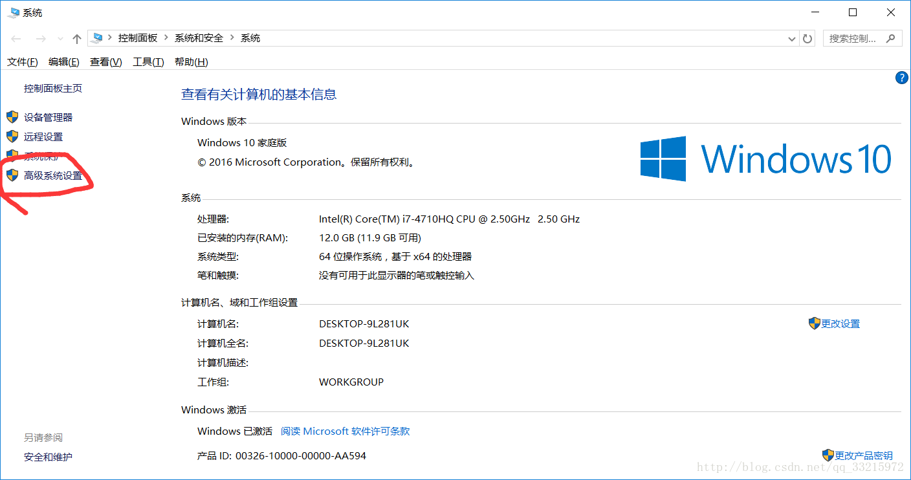Click the shield icon beside 设备管理器
911x480 pixels.
tap(12, 117)
